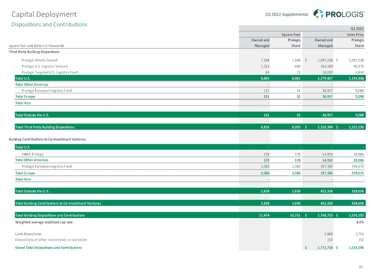
Task: Click the PROLOGIS wordmark
Action: click(x=345, y=14)
